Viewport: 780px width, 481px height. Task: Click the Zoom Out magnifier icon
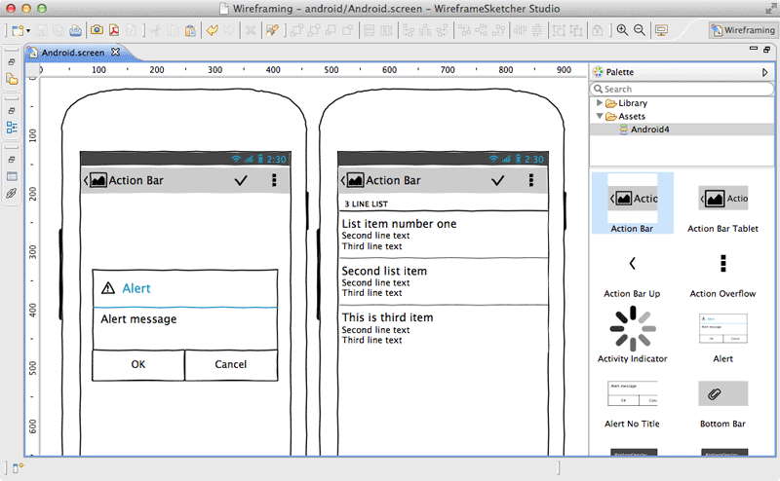pos(640,30)
